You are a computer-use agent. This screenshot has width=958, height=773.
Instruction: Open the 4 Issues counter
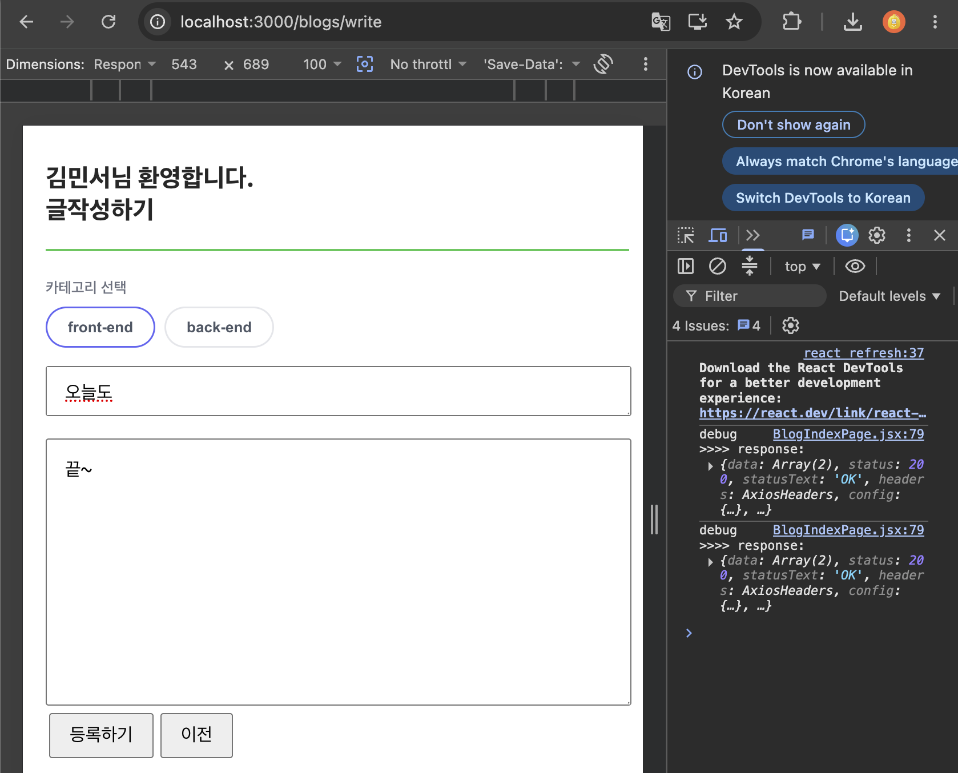pos(716,325)
